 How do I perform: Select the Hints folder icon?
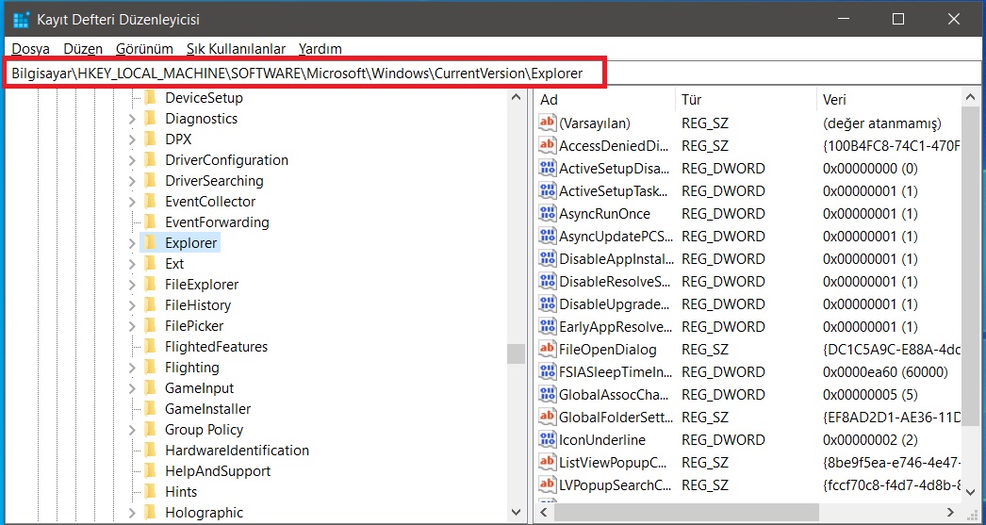coord(150,492)
